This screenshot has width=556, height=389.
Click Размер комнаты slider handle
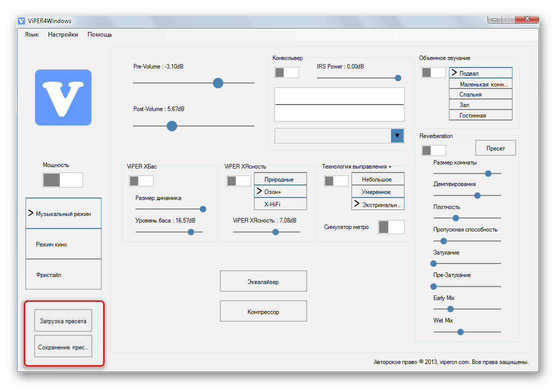488,174
